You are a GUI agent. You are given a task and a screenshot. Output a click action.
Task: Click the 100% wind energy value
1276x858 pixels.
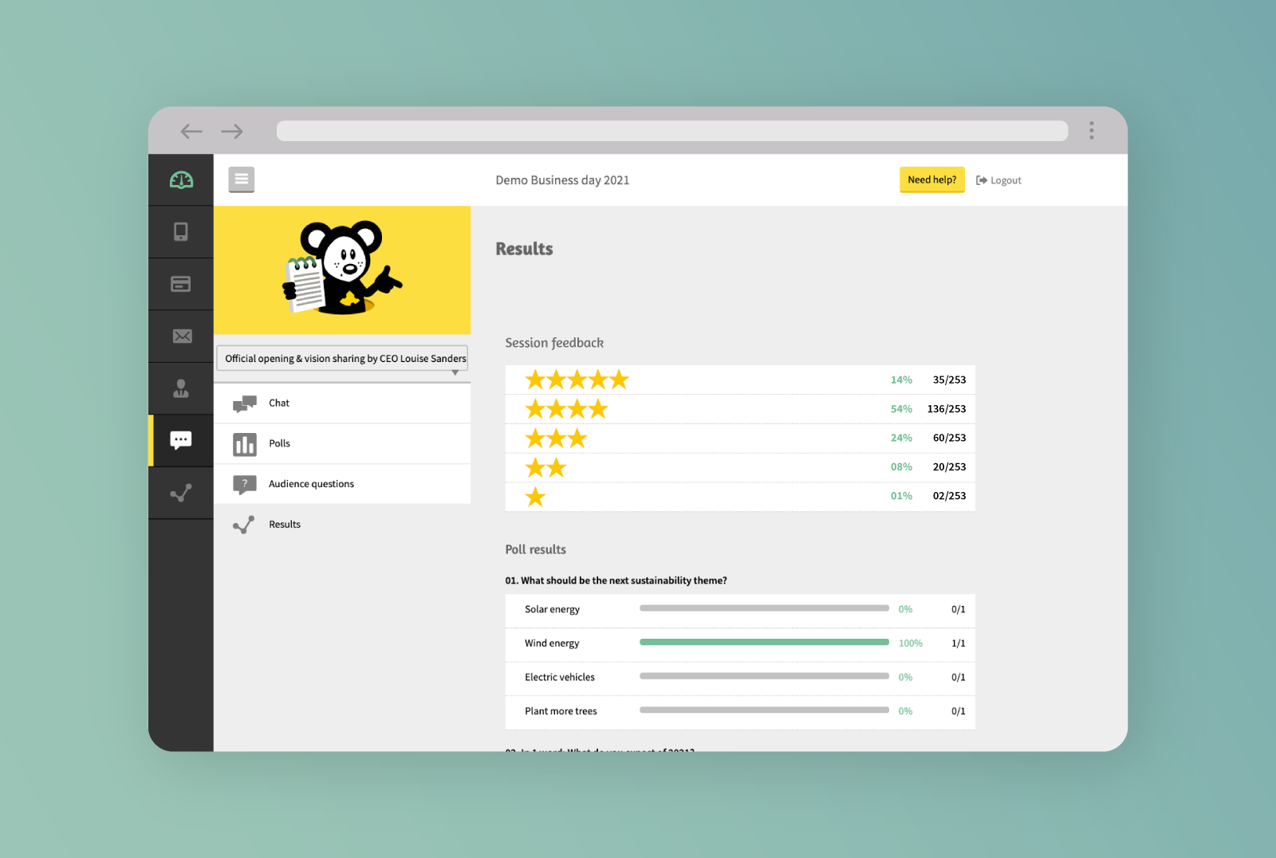coord(910,643)
